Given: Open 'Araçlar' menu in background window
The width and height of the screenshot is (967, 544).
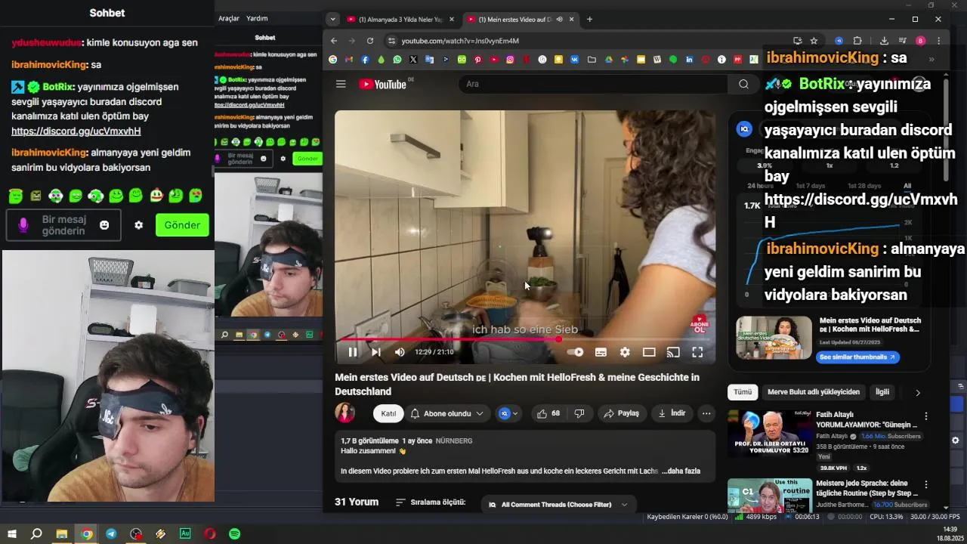Looking at the screenshot, I should click(x=229, y=18).
